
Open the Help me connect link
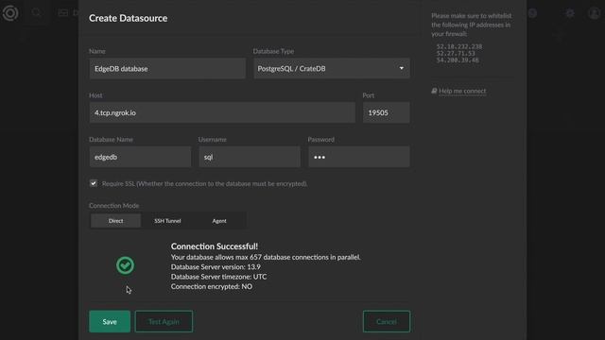coord(462,91)
